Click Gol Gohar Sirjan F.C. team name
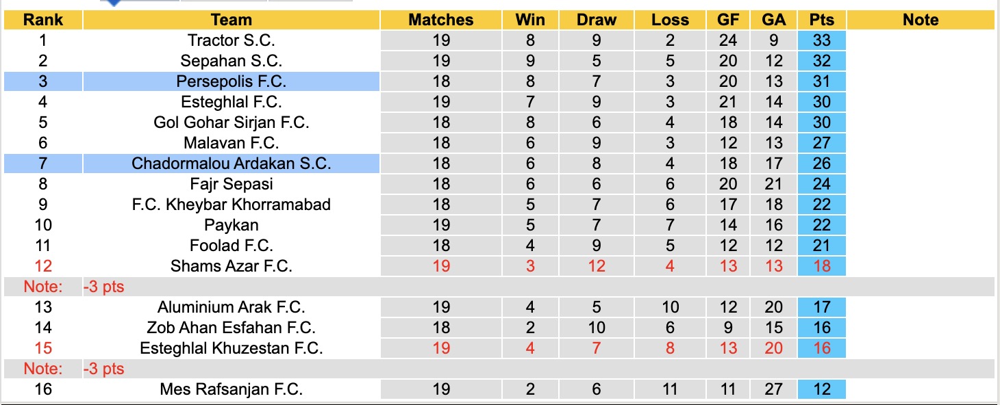Image resolution: width=1000 pixels, height=405 pixels. tap(232, 122)
